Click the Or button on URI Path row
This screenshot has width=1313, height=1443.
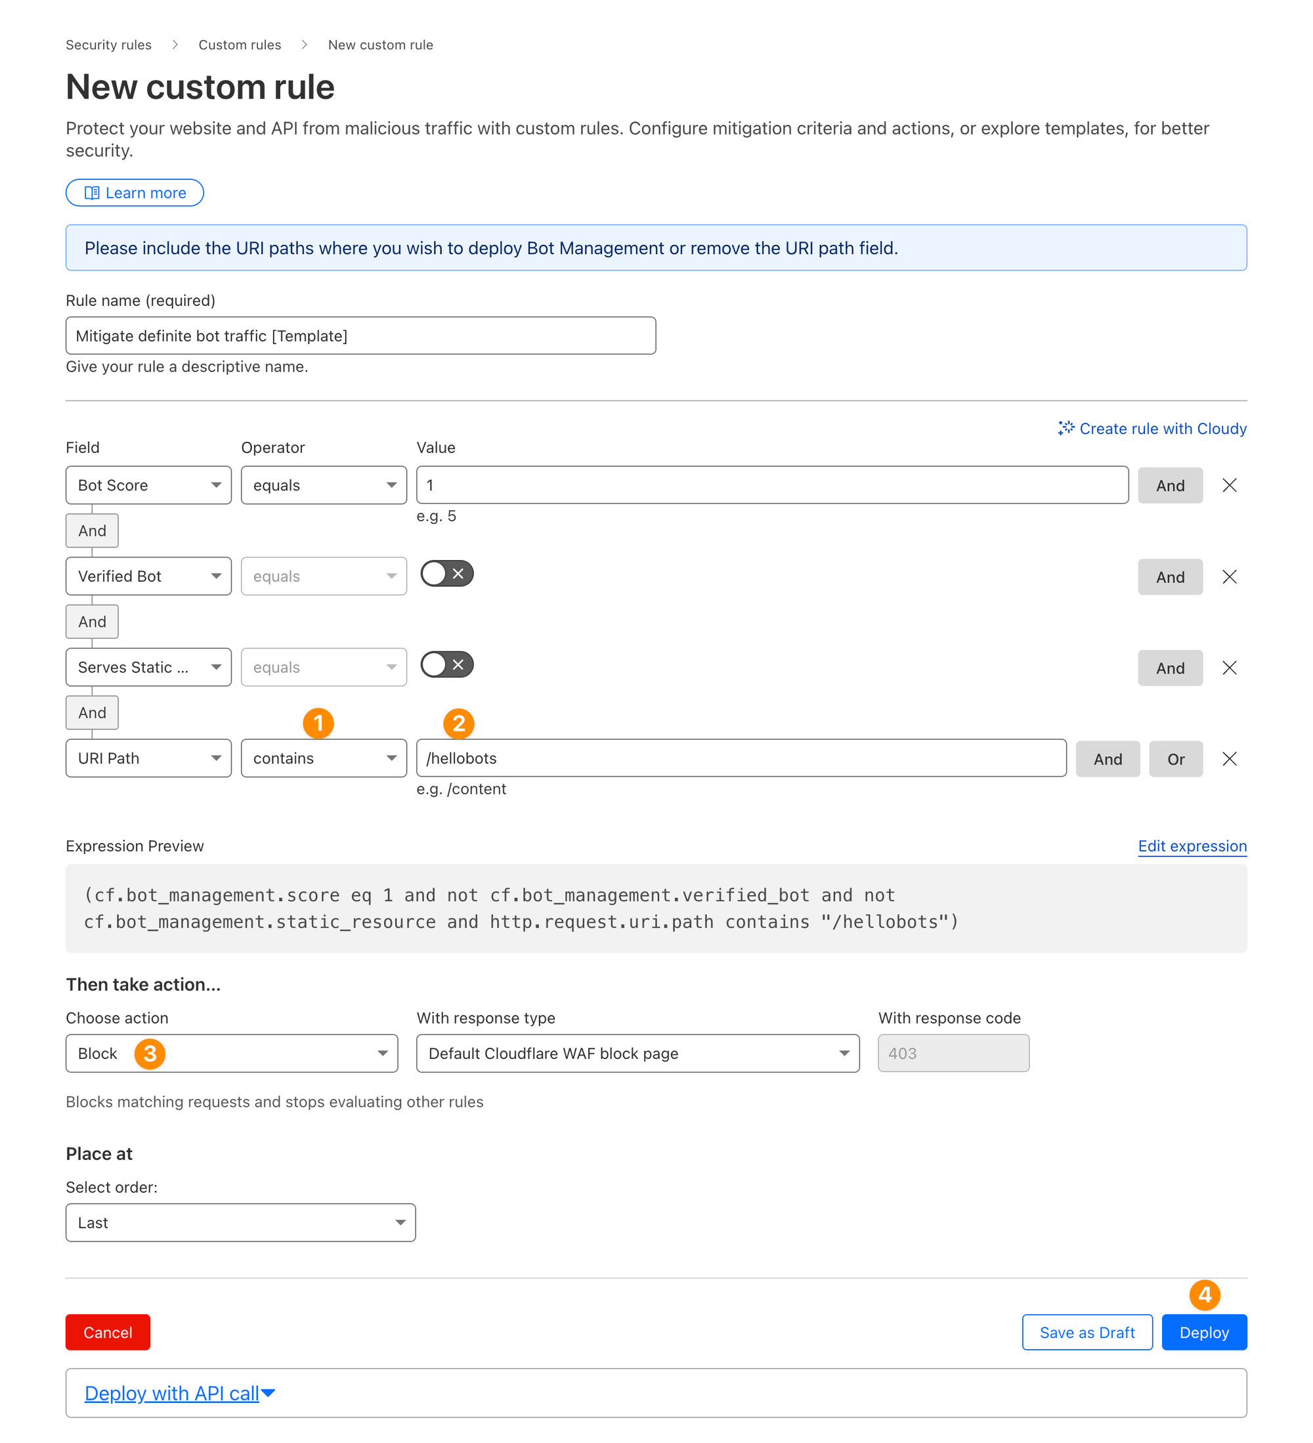[1176, 760]
